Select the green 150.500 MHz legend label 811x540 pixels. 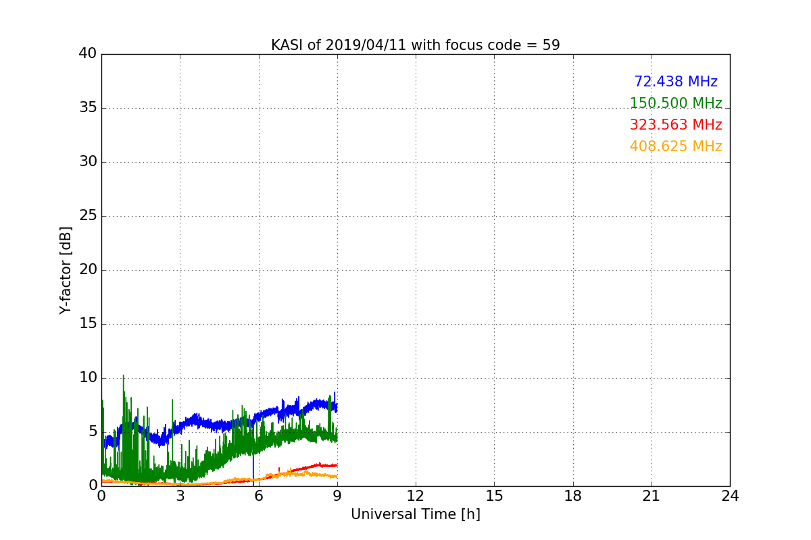(x=676, y=103)
